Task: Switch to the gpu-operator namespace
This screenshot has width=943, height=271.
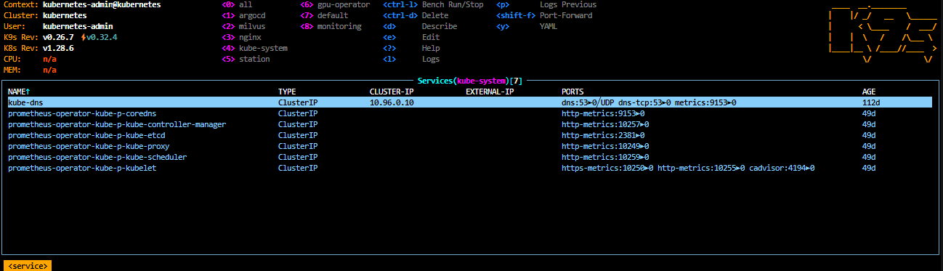Action: coord(335,4)
